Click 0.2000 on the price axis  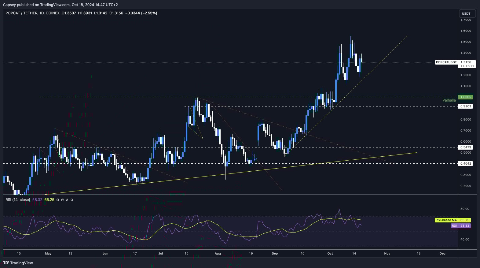[x=466, y=186]
